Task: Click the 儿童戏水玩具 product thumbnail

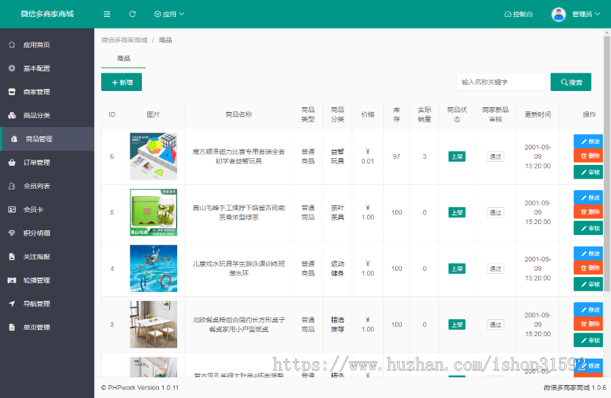Action: [153, 268]
